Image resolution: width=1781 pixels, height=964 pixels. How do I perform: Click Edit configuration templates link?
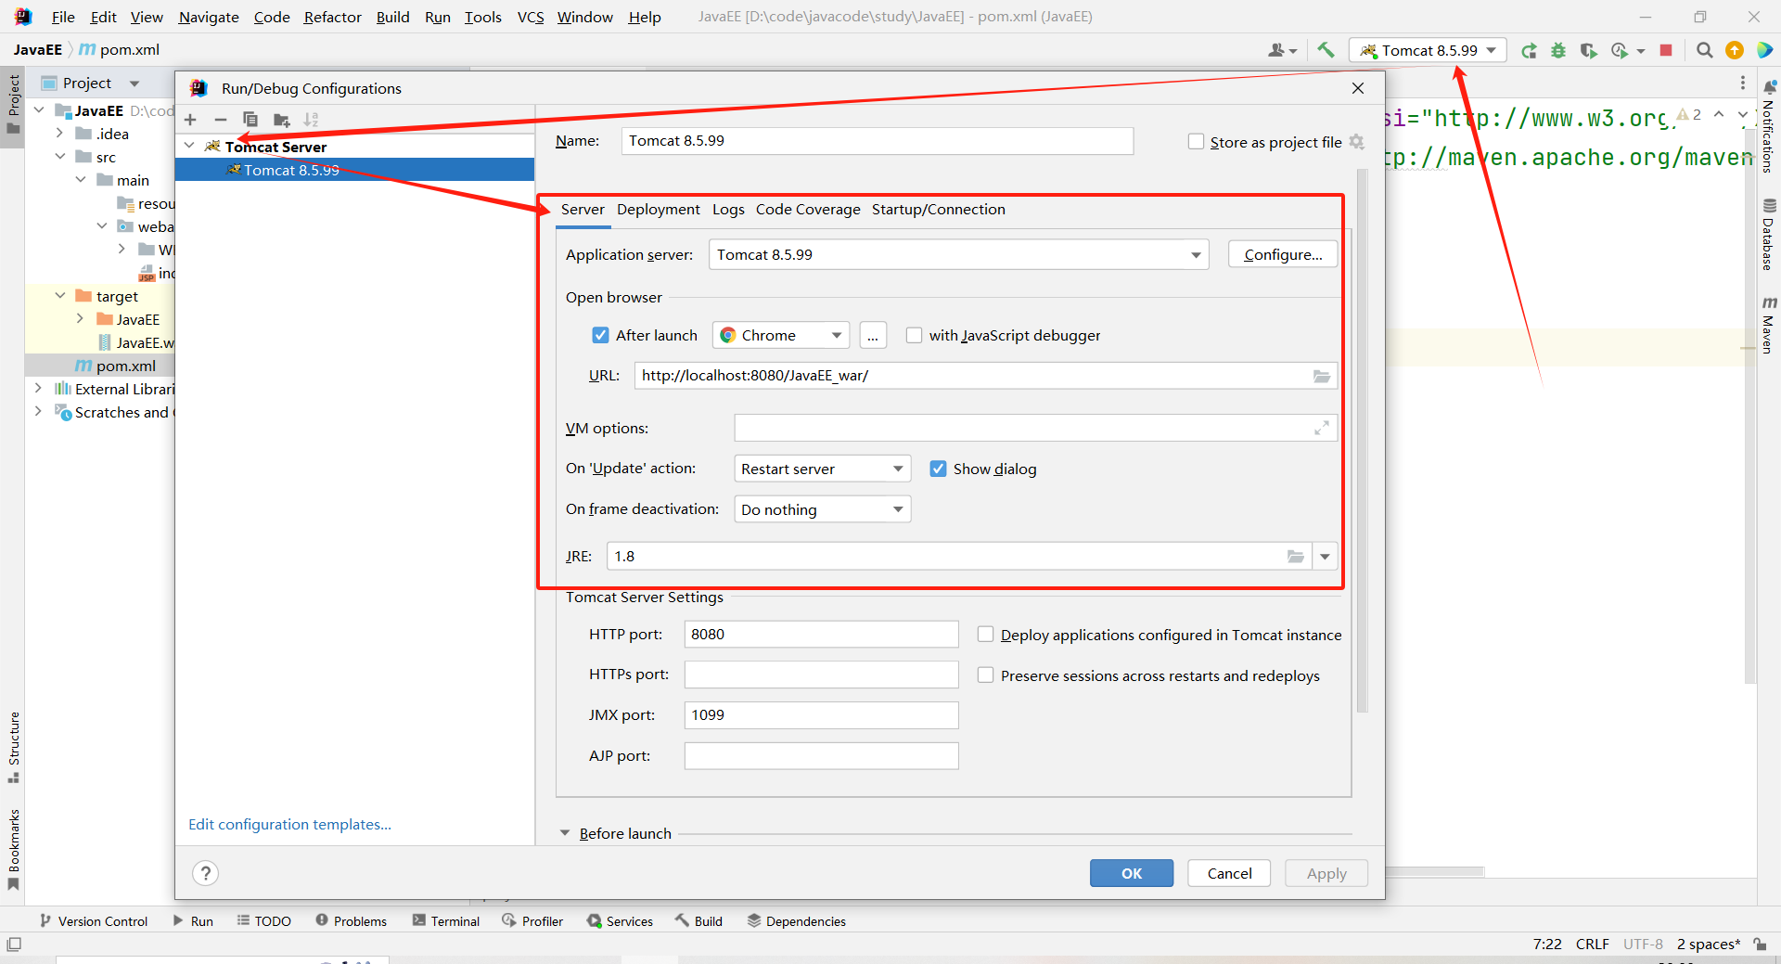coord(289,824)
